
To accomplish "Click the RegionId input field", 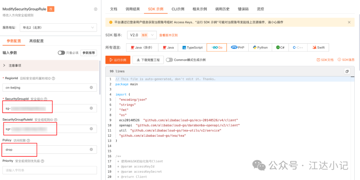I will click(x=50, y=87).
